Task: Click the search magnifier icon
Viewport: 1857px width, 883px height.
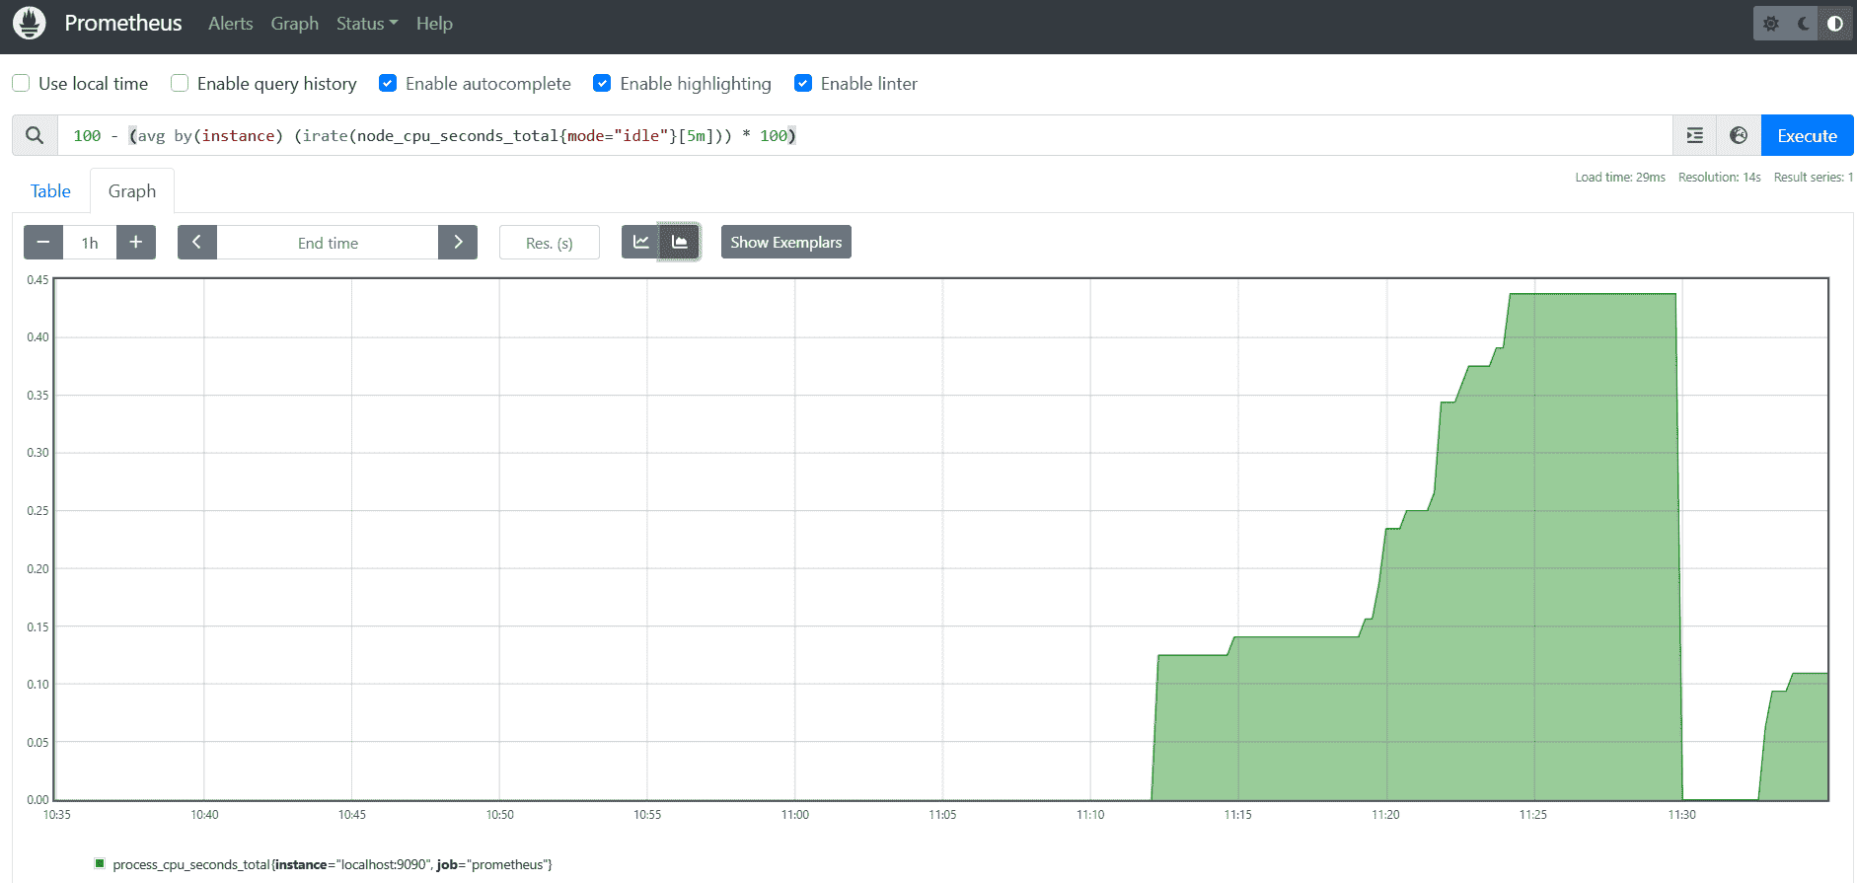Action: coord(35,136)
